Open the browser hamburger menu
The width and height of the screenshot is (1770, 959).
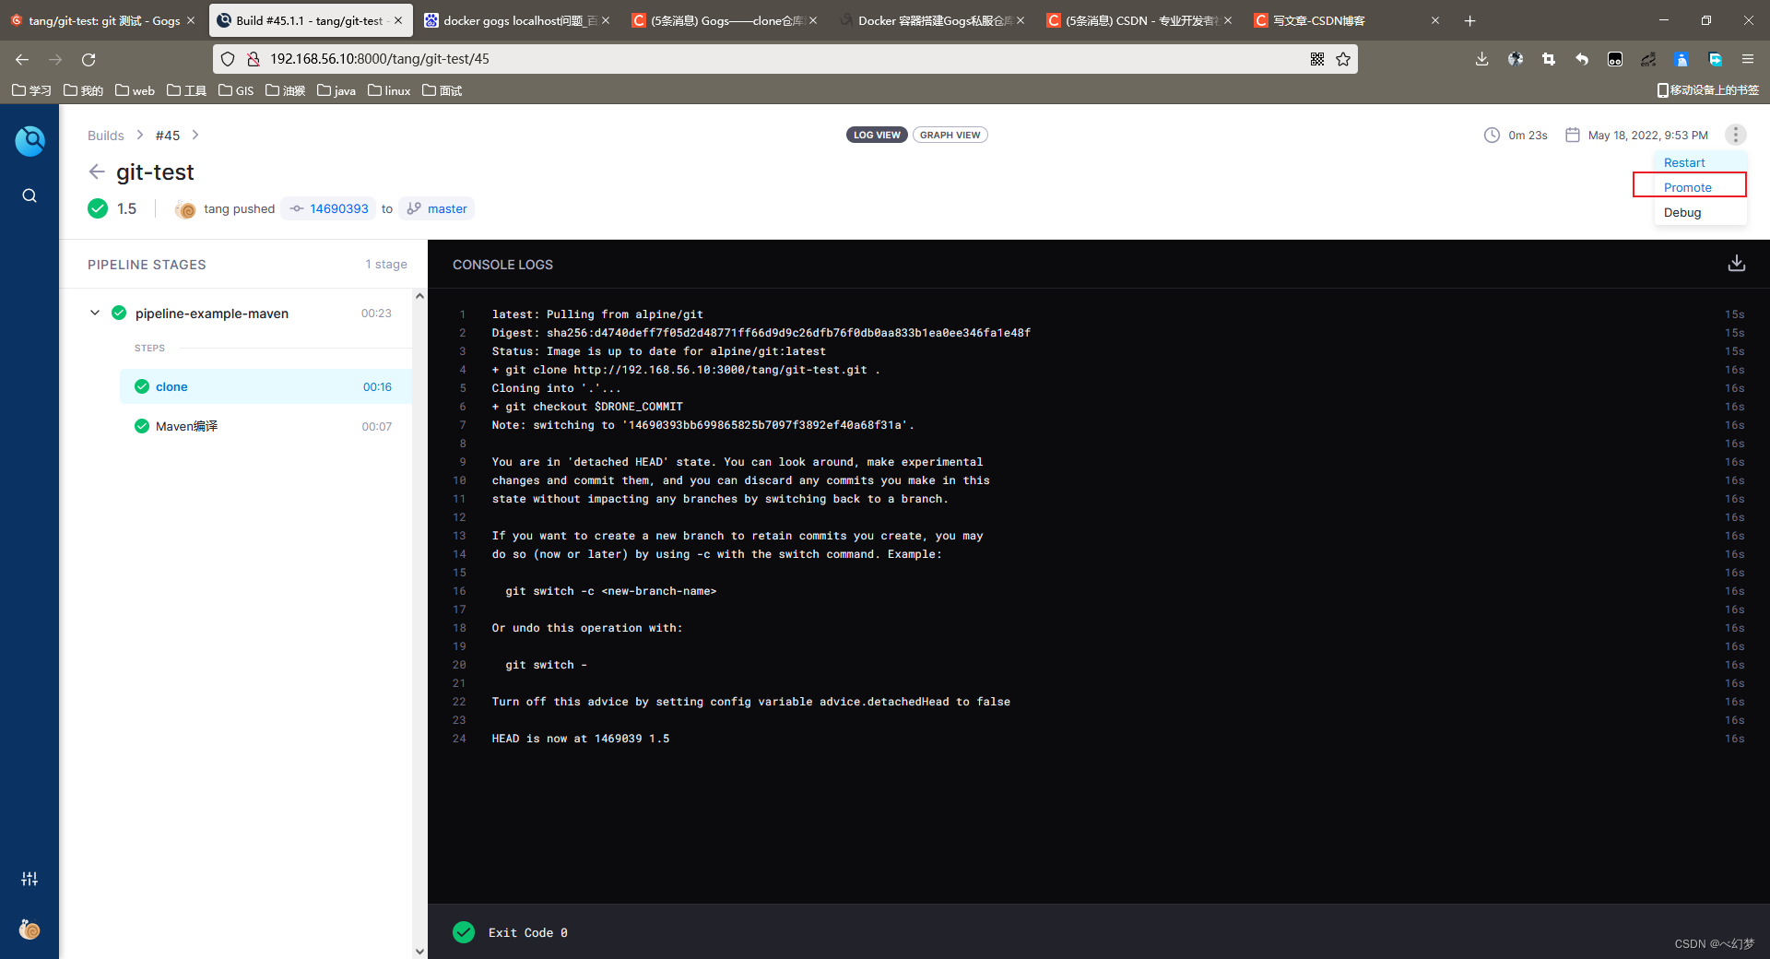coord(1747,59)
